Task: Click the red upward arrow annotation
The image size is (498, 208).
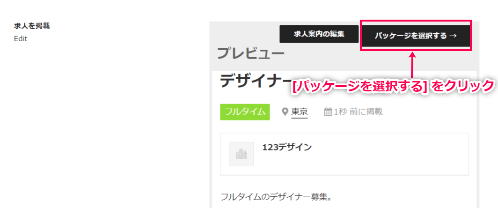Action: pos(412,65)
